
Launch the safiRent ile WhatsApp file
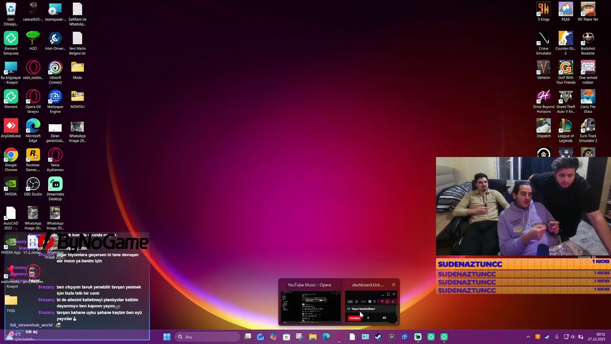77,14
